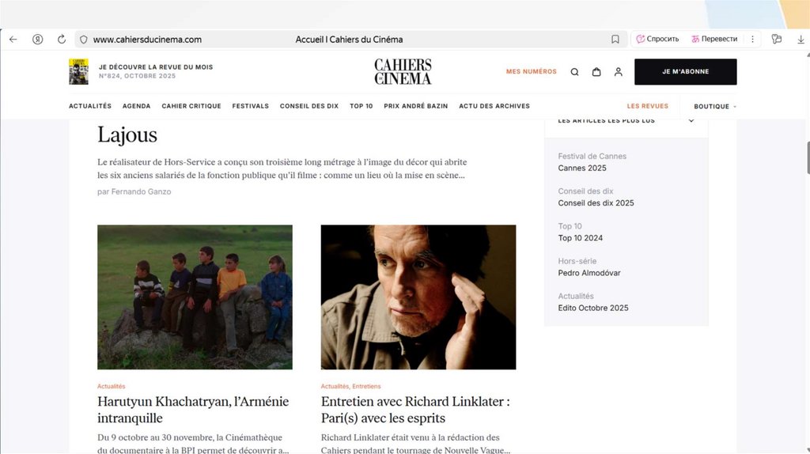
Task: Click the Je m'abonne button
Action: 686,71
